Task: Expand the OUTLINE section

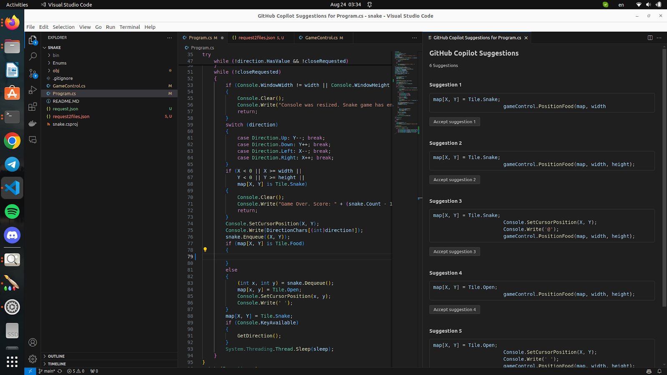Action: click(x=56, y=356)
